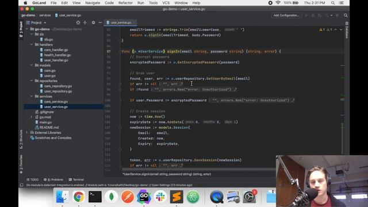The image size is (368, 207).
Task: Open the Code menu
Action: click(109, 3)
